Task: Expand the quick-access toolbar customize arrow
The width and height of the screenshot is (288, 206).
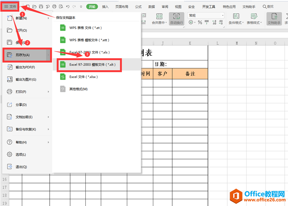Action: click(x=81, y=7)
